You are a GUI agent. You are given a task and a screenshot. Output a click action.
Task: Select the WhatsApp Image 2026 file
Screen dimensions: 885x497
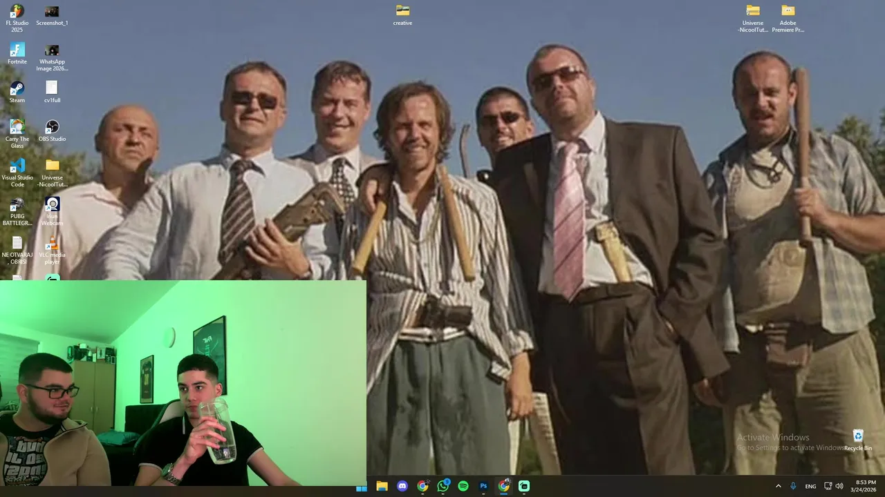52,58
